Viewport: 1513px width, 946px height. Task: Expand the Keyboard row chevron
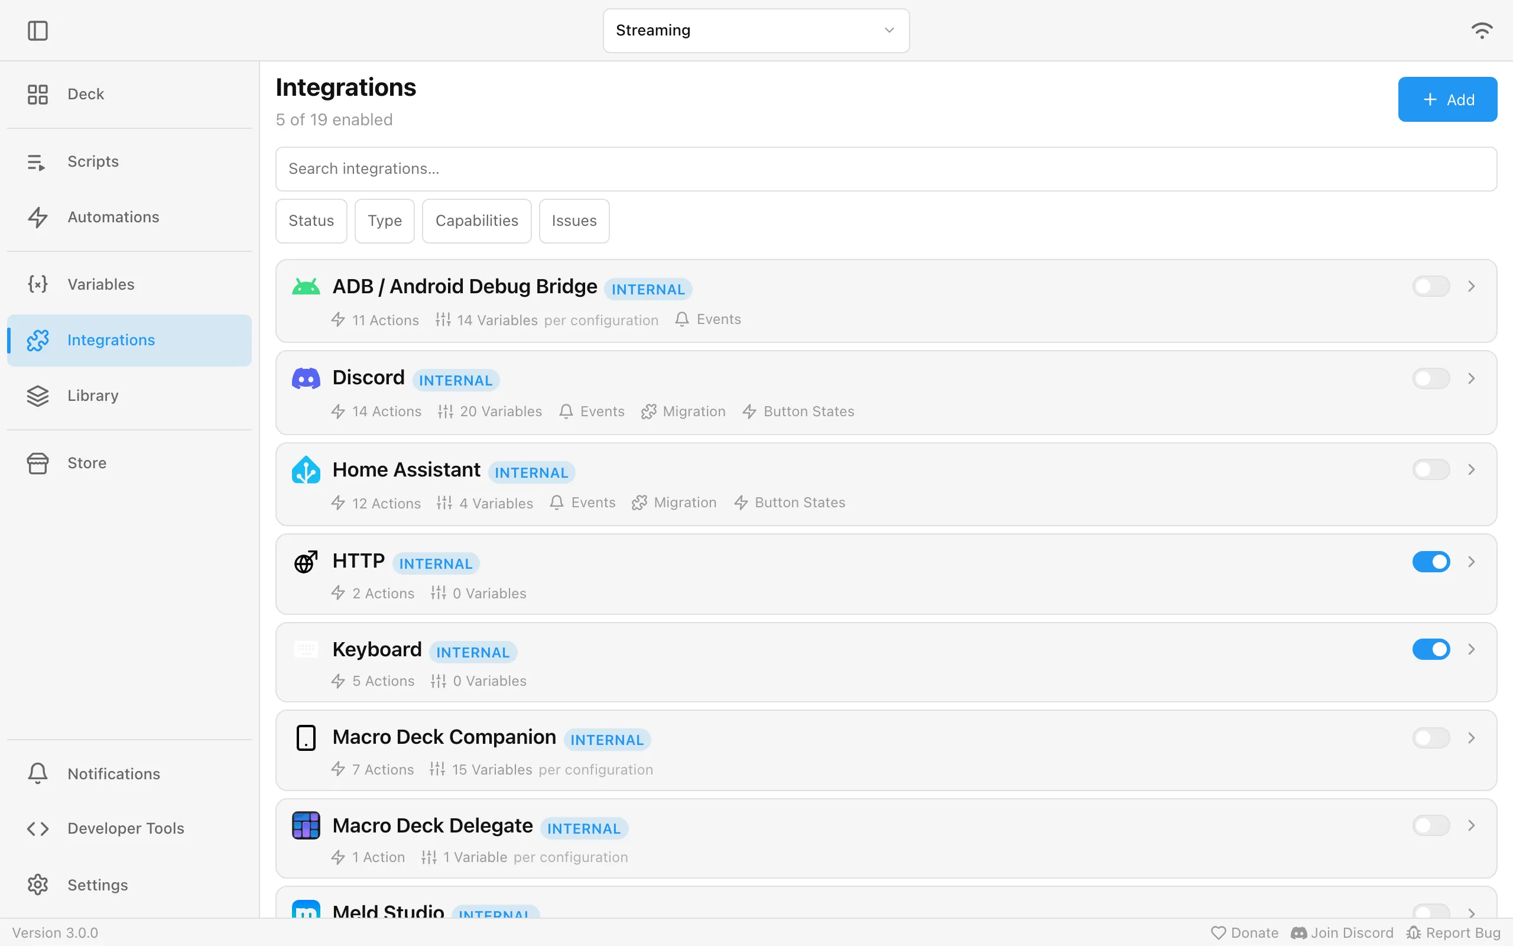pos(1471,649)
